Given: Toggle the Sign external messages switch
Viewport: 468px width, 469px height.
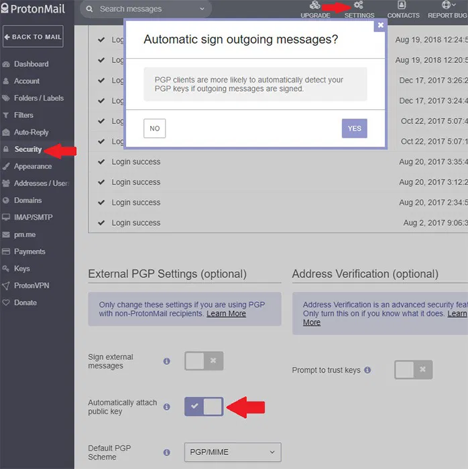Looking at the screenshot, I should [x=204, y=361].
